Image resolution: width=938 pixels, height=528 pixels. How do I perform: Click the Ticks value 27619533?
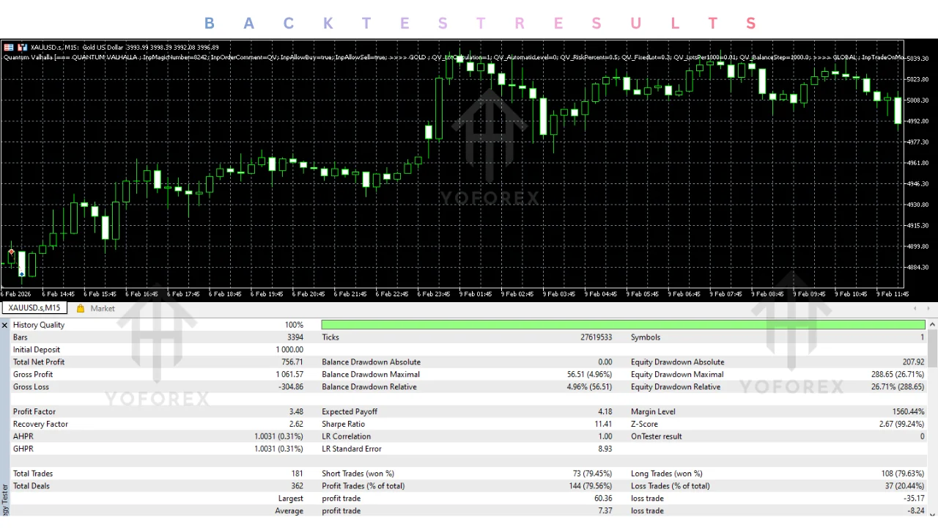597,337
